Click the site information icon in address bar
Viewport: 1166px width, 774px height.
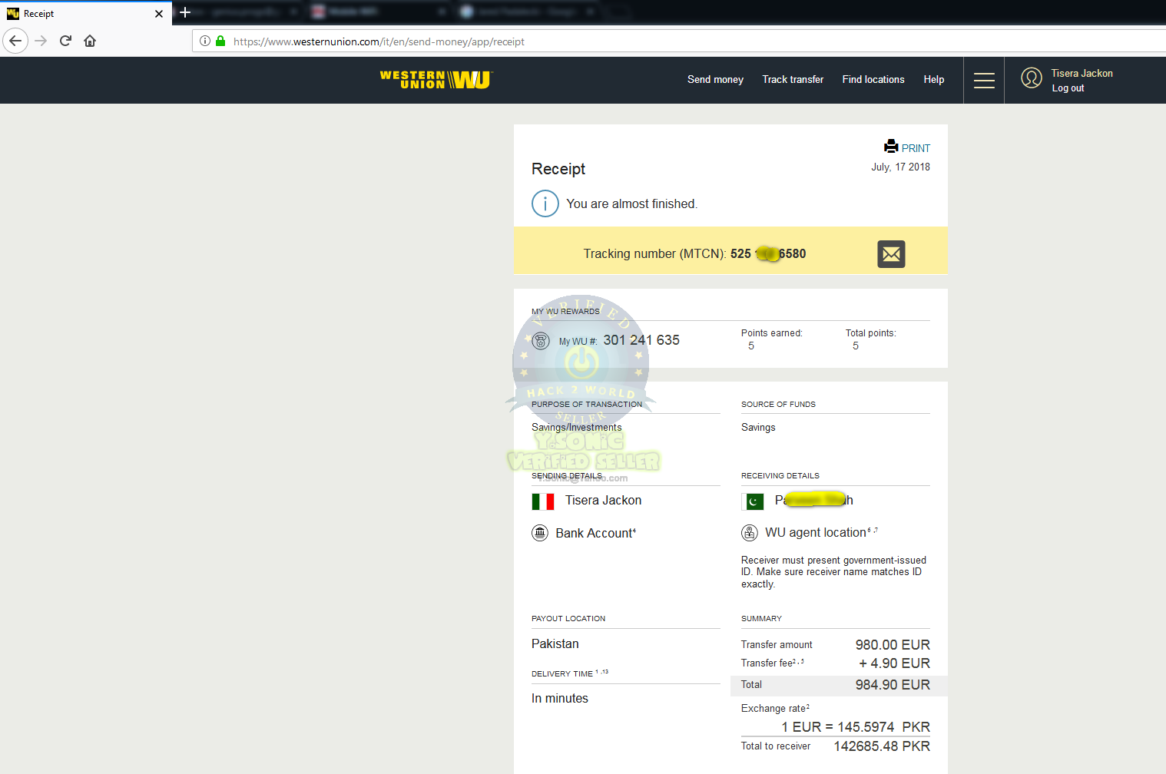(x=205, y=41)
